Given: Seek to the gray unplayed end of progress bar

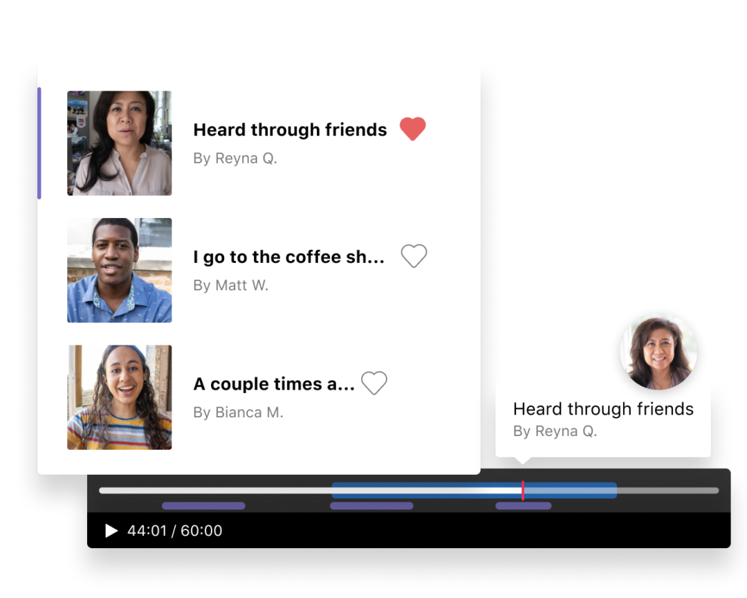Looking at the screenshot, I should coord(668,490).
